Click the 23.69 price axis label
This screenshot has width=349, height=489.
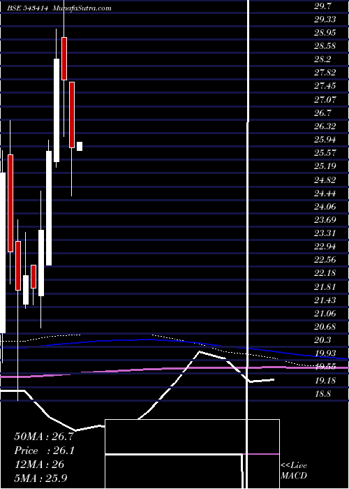point(325,219)
